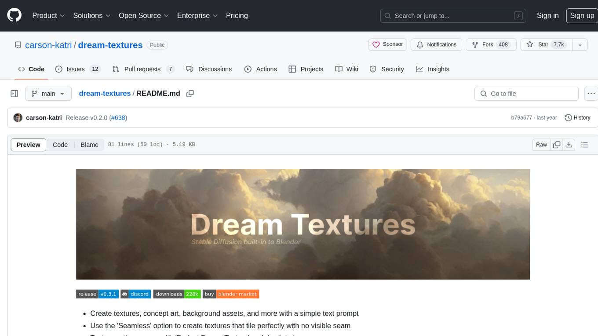598x336 pixels.
Task: Open the discord badge
Action: (x=136, y=294)
